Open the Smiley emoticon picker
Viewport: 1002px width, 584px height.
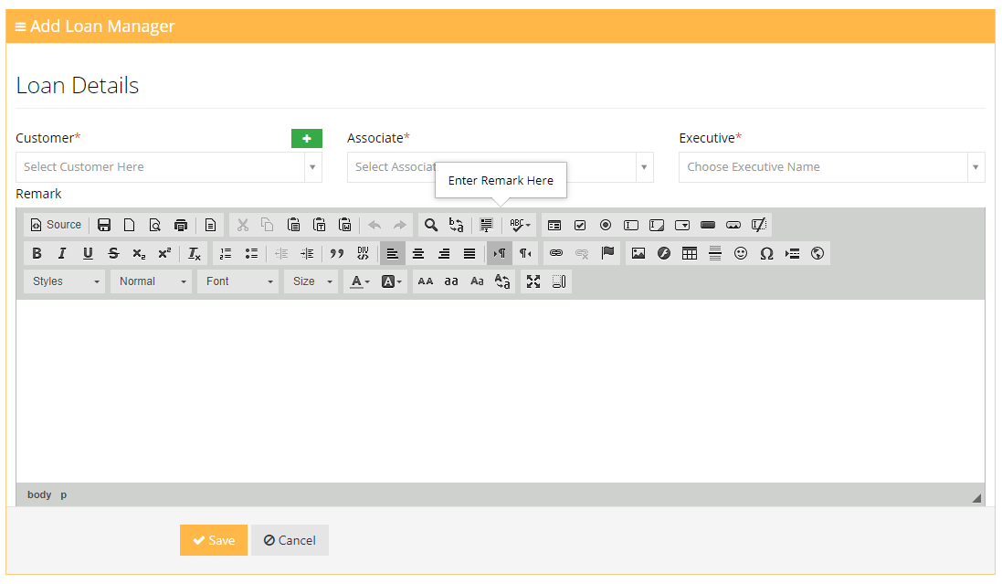(x=741, y=253)
